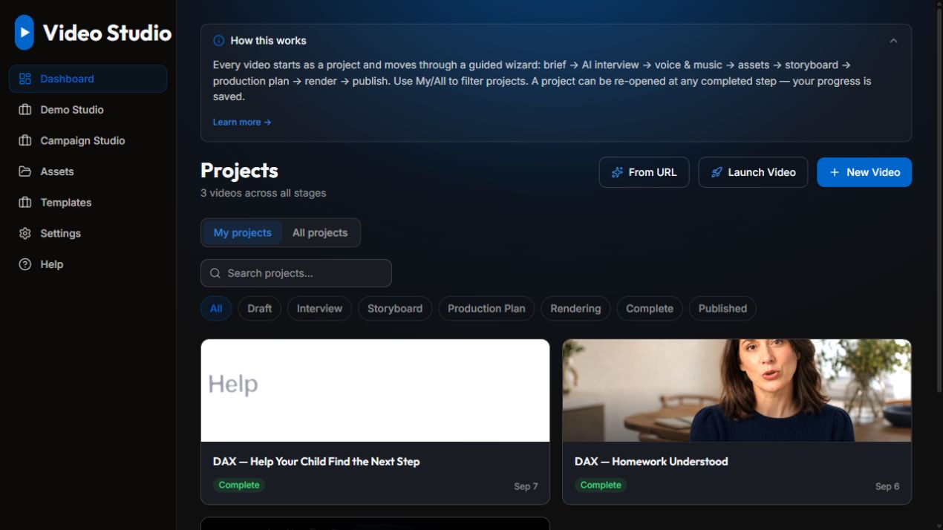
Task: Click the Templates briefcase icon
Action: 25,203
